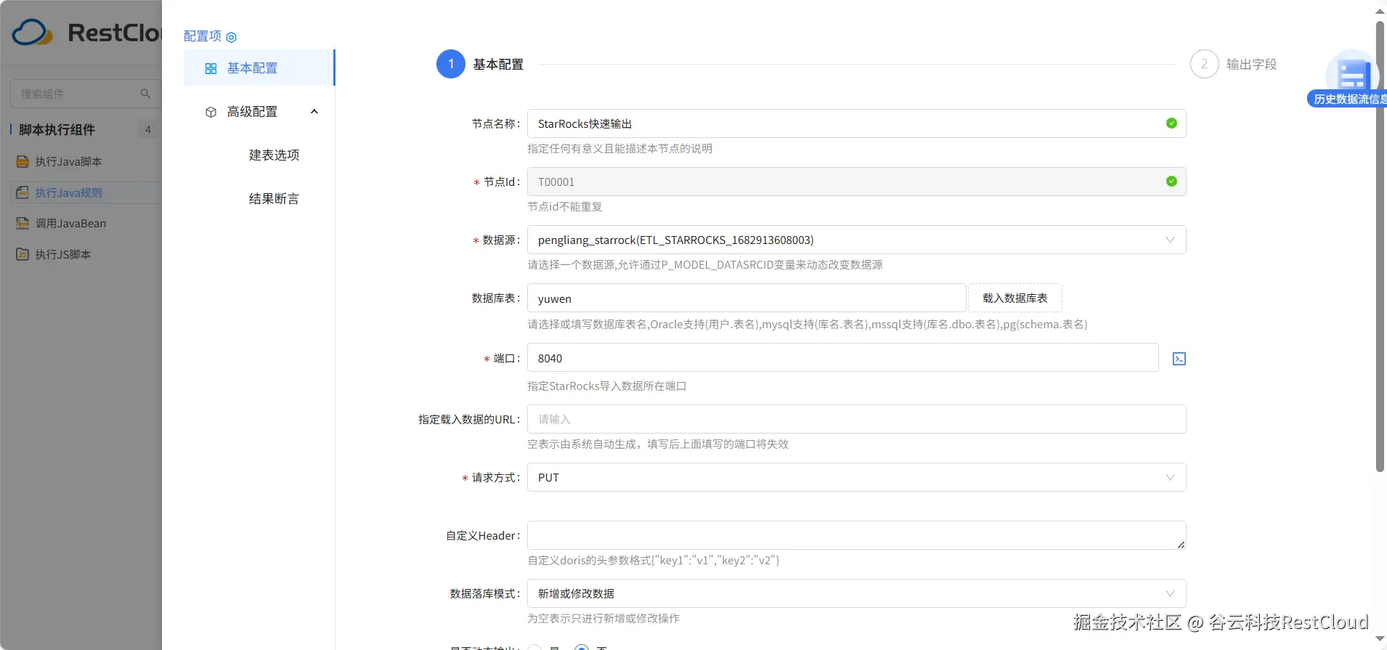Click the count badge 4 beside 脚本执行组件
The width and height of the screenshot is (1387, 650).
[148, 129]
